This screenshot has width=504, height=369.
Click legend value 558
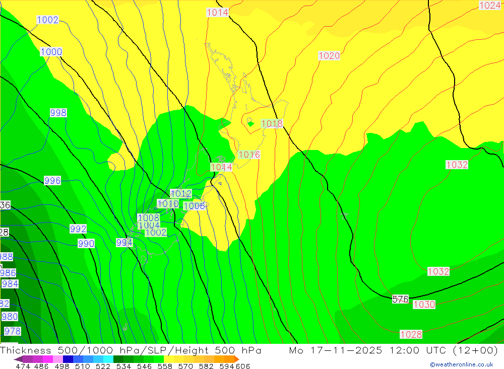coord(165,366)
